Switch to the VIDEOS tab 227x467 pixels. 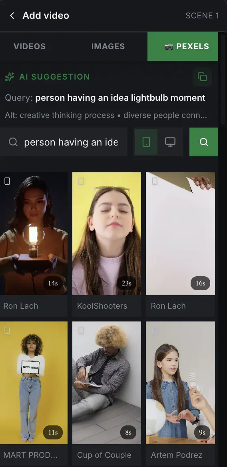point(30,46)
